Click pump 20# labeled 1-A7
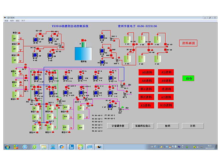The width and height of the screenshot is (221, 166). point(110,107)
